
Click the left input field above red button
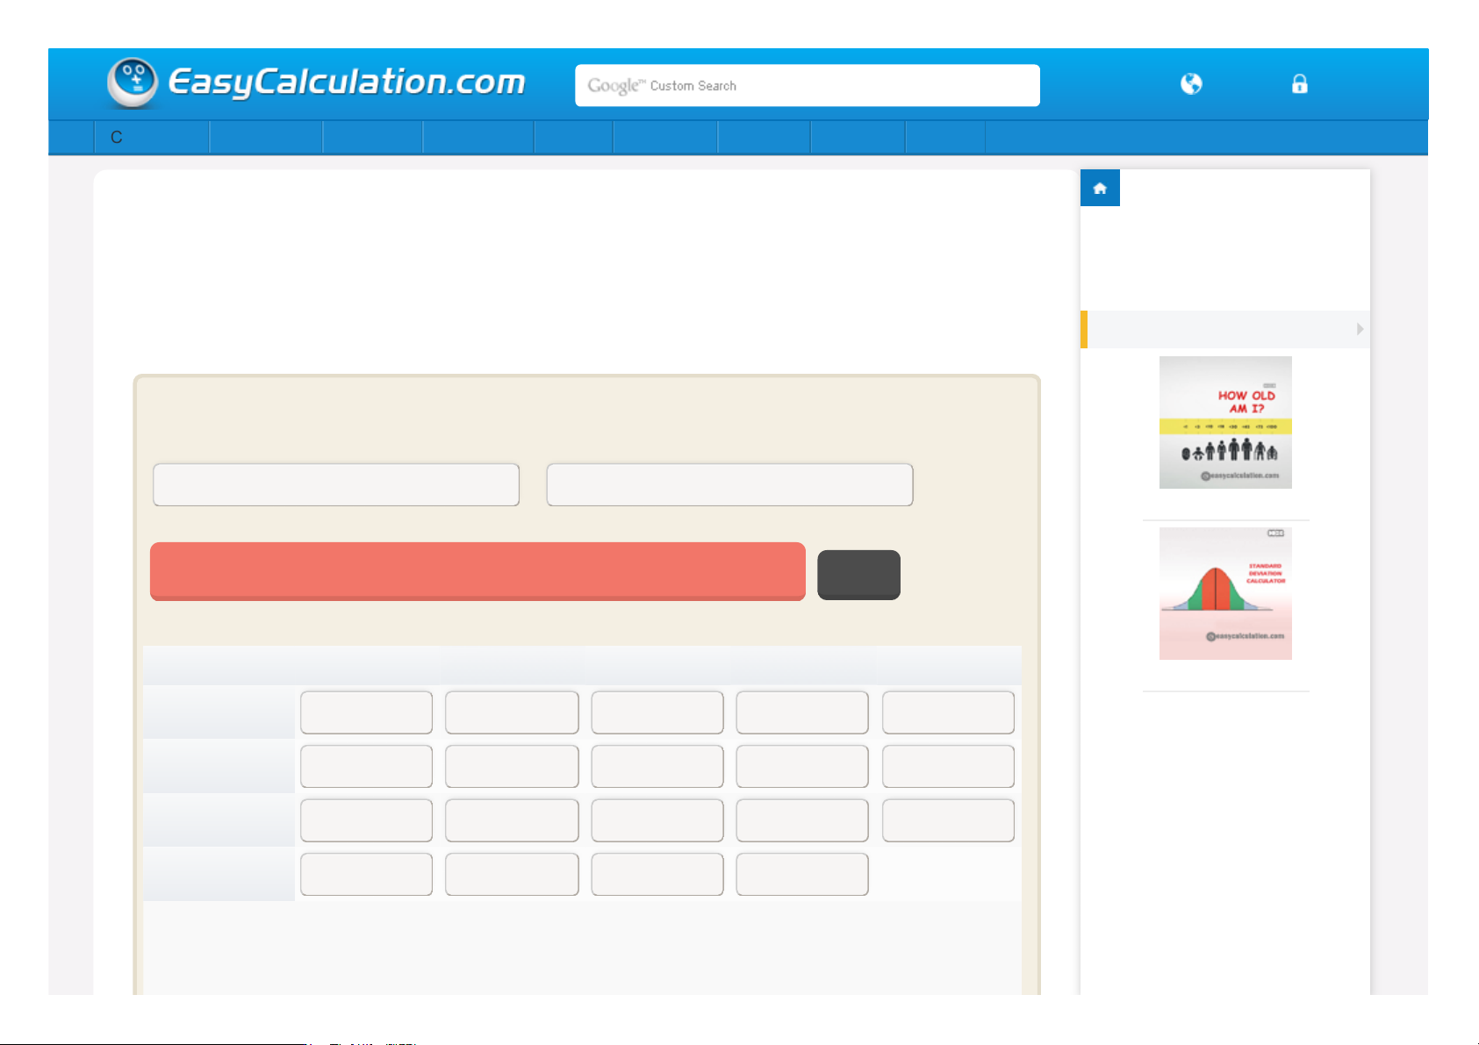click(336, 485)
